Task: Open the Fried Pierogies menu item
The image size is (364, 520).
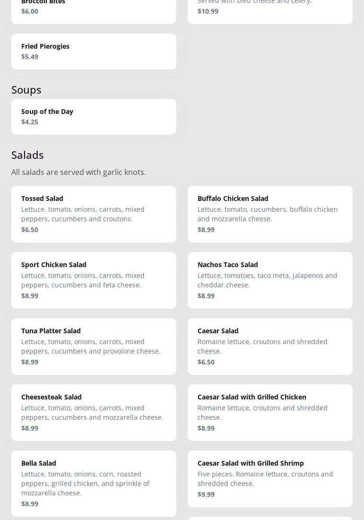Action: [94, 52]
